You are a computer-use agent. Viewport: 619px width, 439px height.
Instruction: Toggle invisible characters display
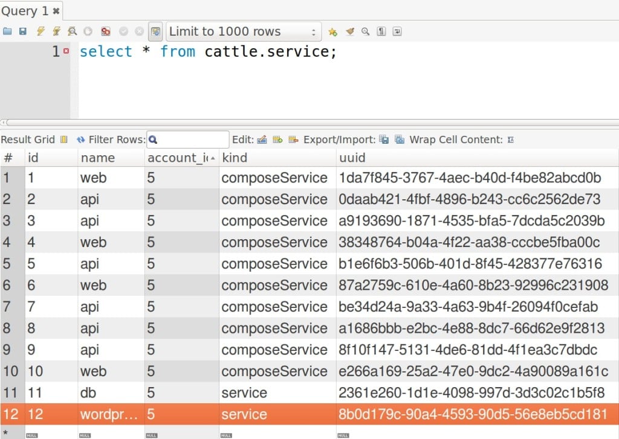click(x=381, y=31)
